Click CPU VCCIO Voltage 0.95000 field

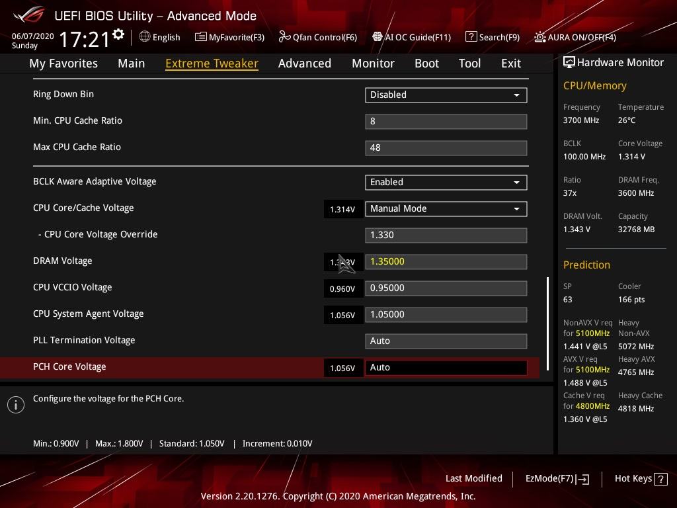[x=446, y=288]
